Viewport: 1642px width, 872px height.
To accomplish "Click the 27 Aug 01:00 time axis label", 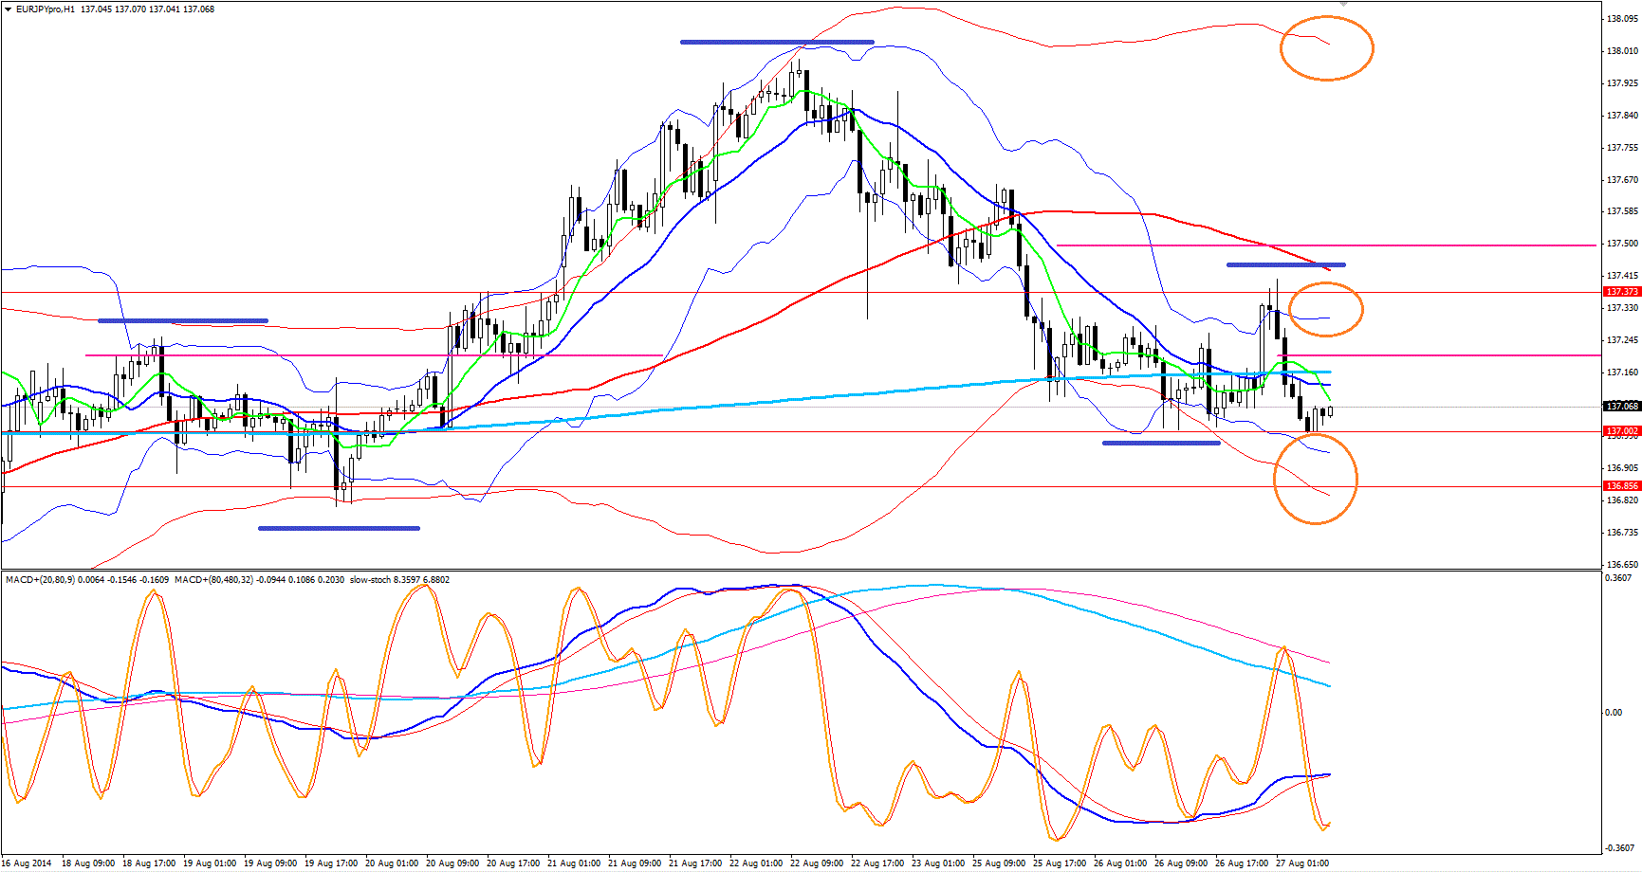I will coord(1301,863).
